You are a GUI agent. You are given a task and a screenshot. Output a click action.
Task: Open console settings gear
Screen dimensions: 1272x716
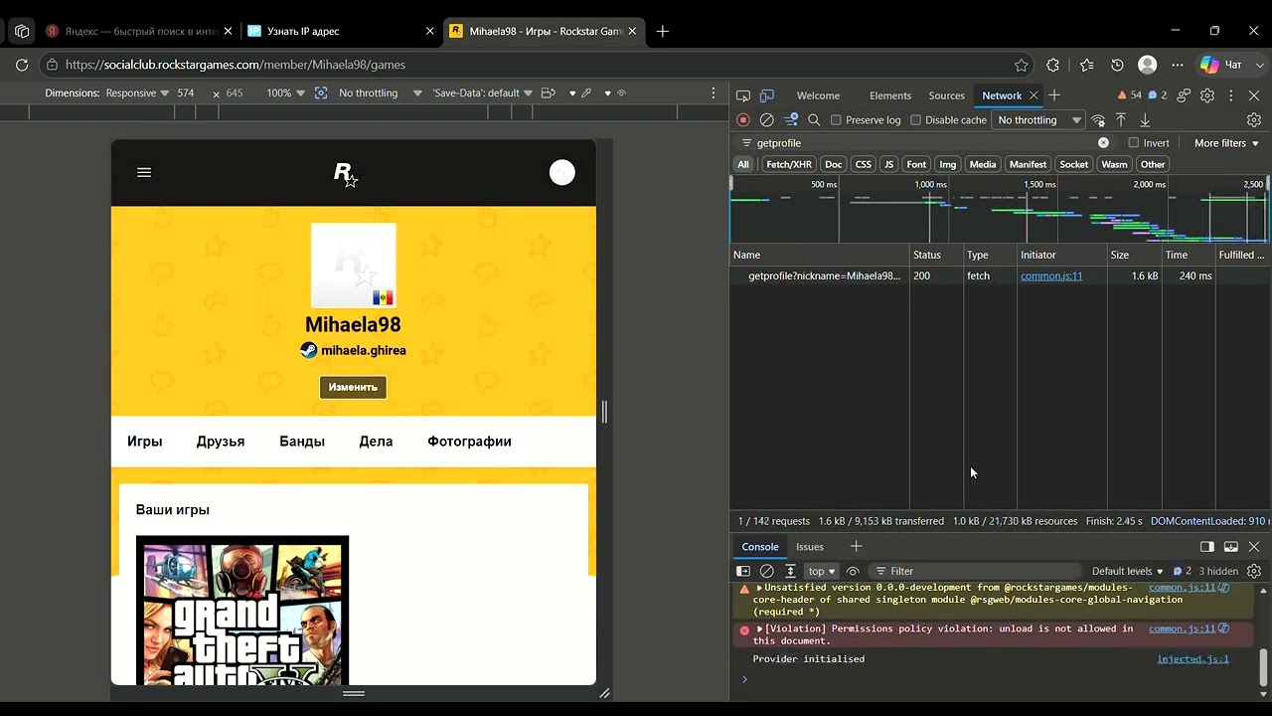[1254, 571]
